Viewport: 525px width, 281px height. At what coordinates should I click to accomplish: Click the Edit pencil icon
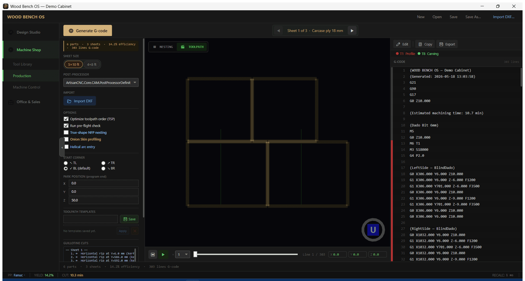[x=398, y=44]
